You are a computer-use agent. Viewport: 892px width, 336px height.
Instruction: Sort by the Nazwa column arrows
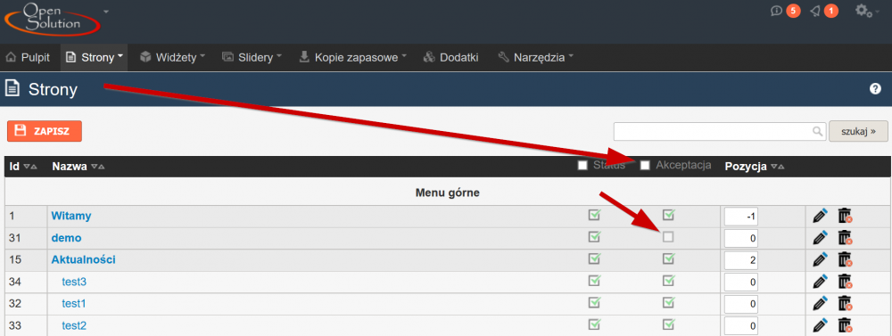click(97, 168)
